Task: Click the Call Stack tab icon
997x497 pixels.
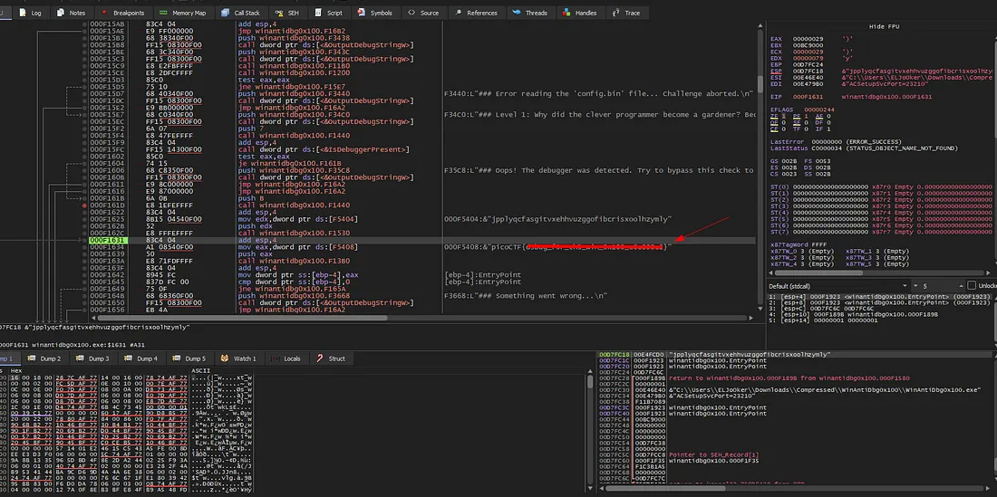Action: 227,13
